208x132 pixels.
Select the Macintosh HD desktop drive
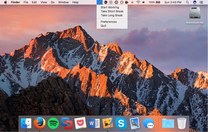tap(195, 15)
